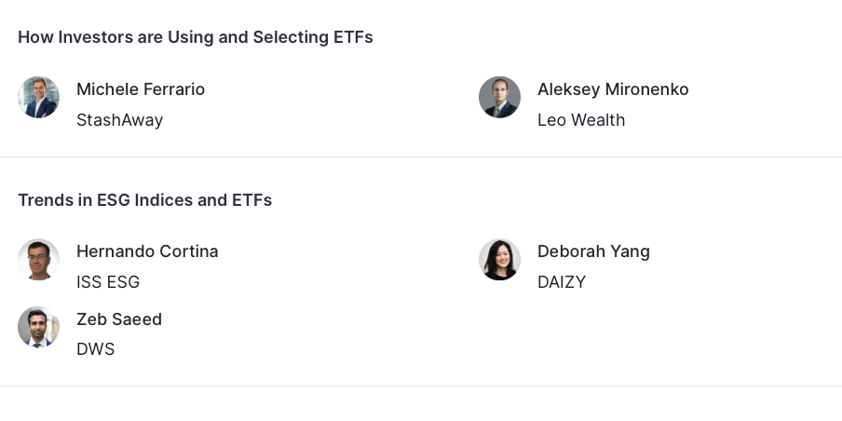
Task: Select the Aleksey Mironenko name text
Action: [x=613, y=89]
